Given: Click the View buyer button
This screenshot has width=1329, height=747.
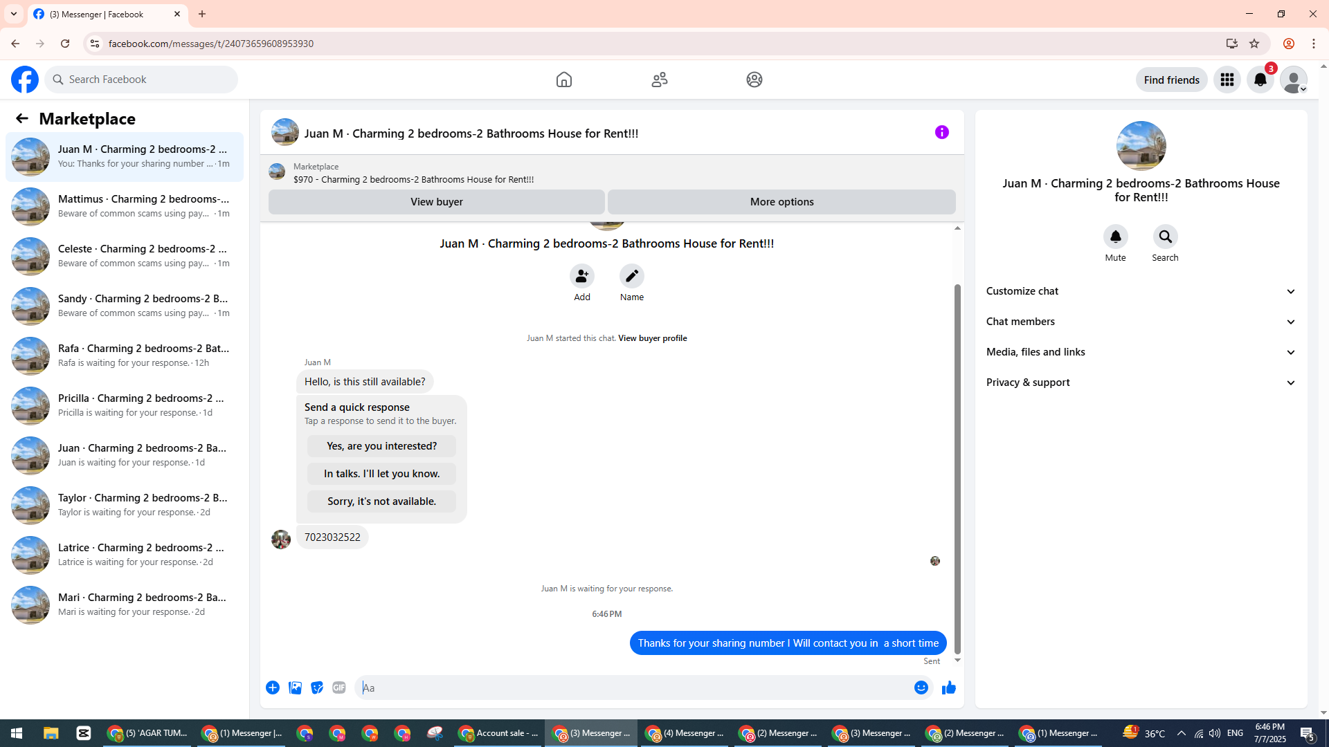Looking at the screenshot, I should (436, 202).
